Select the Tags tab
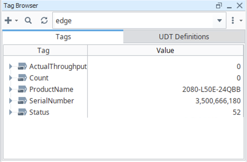This screenshot has width=247, height=162. tap(63, 37)
